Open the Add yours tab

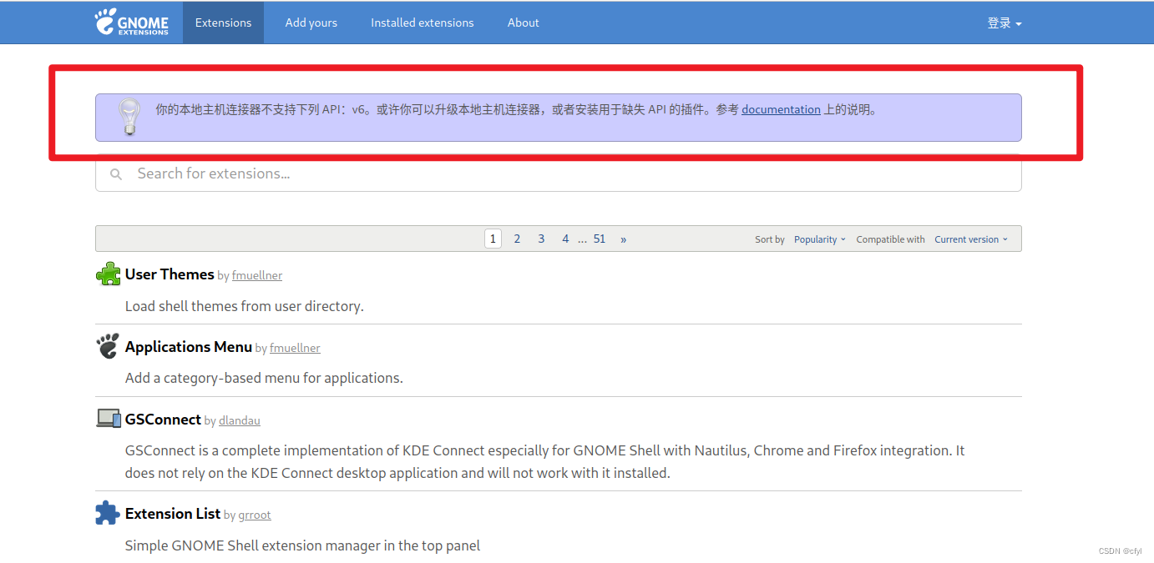pyautogui.click(x=311, y=23)
